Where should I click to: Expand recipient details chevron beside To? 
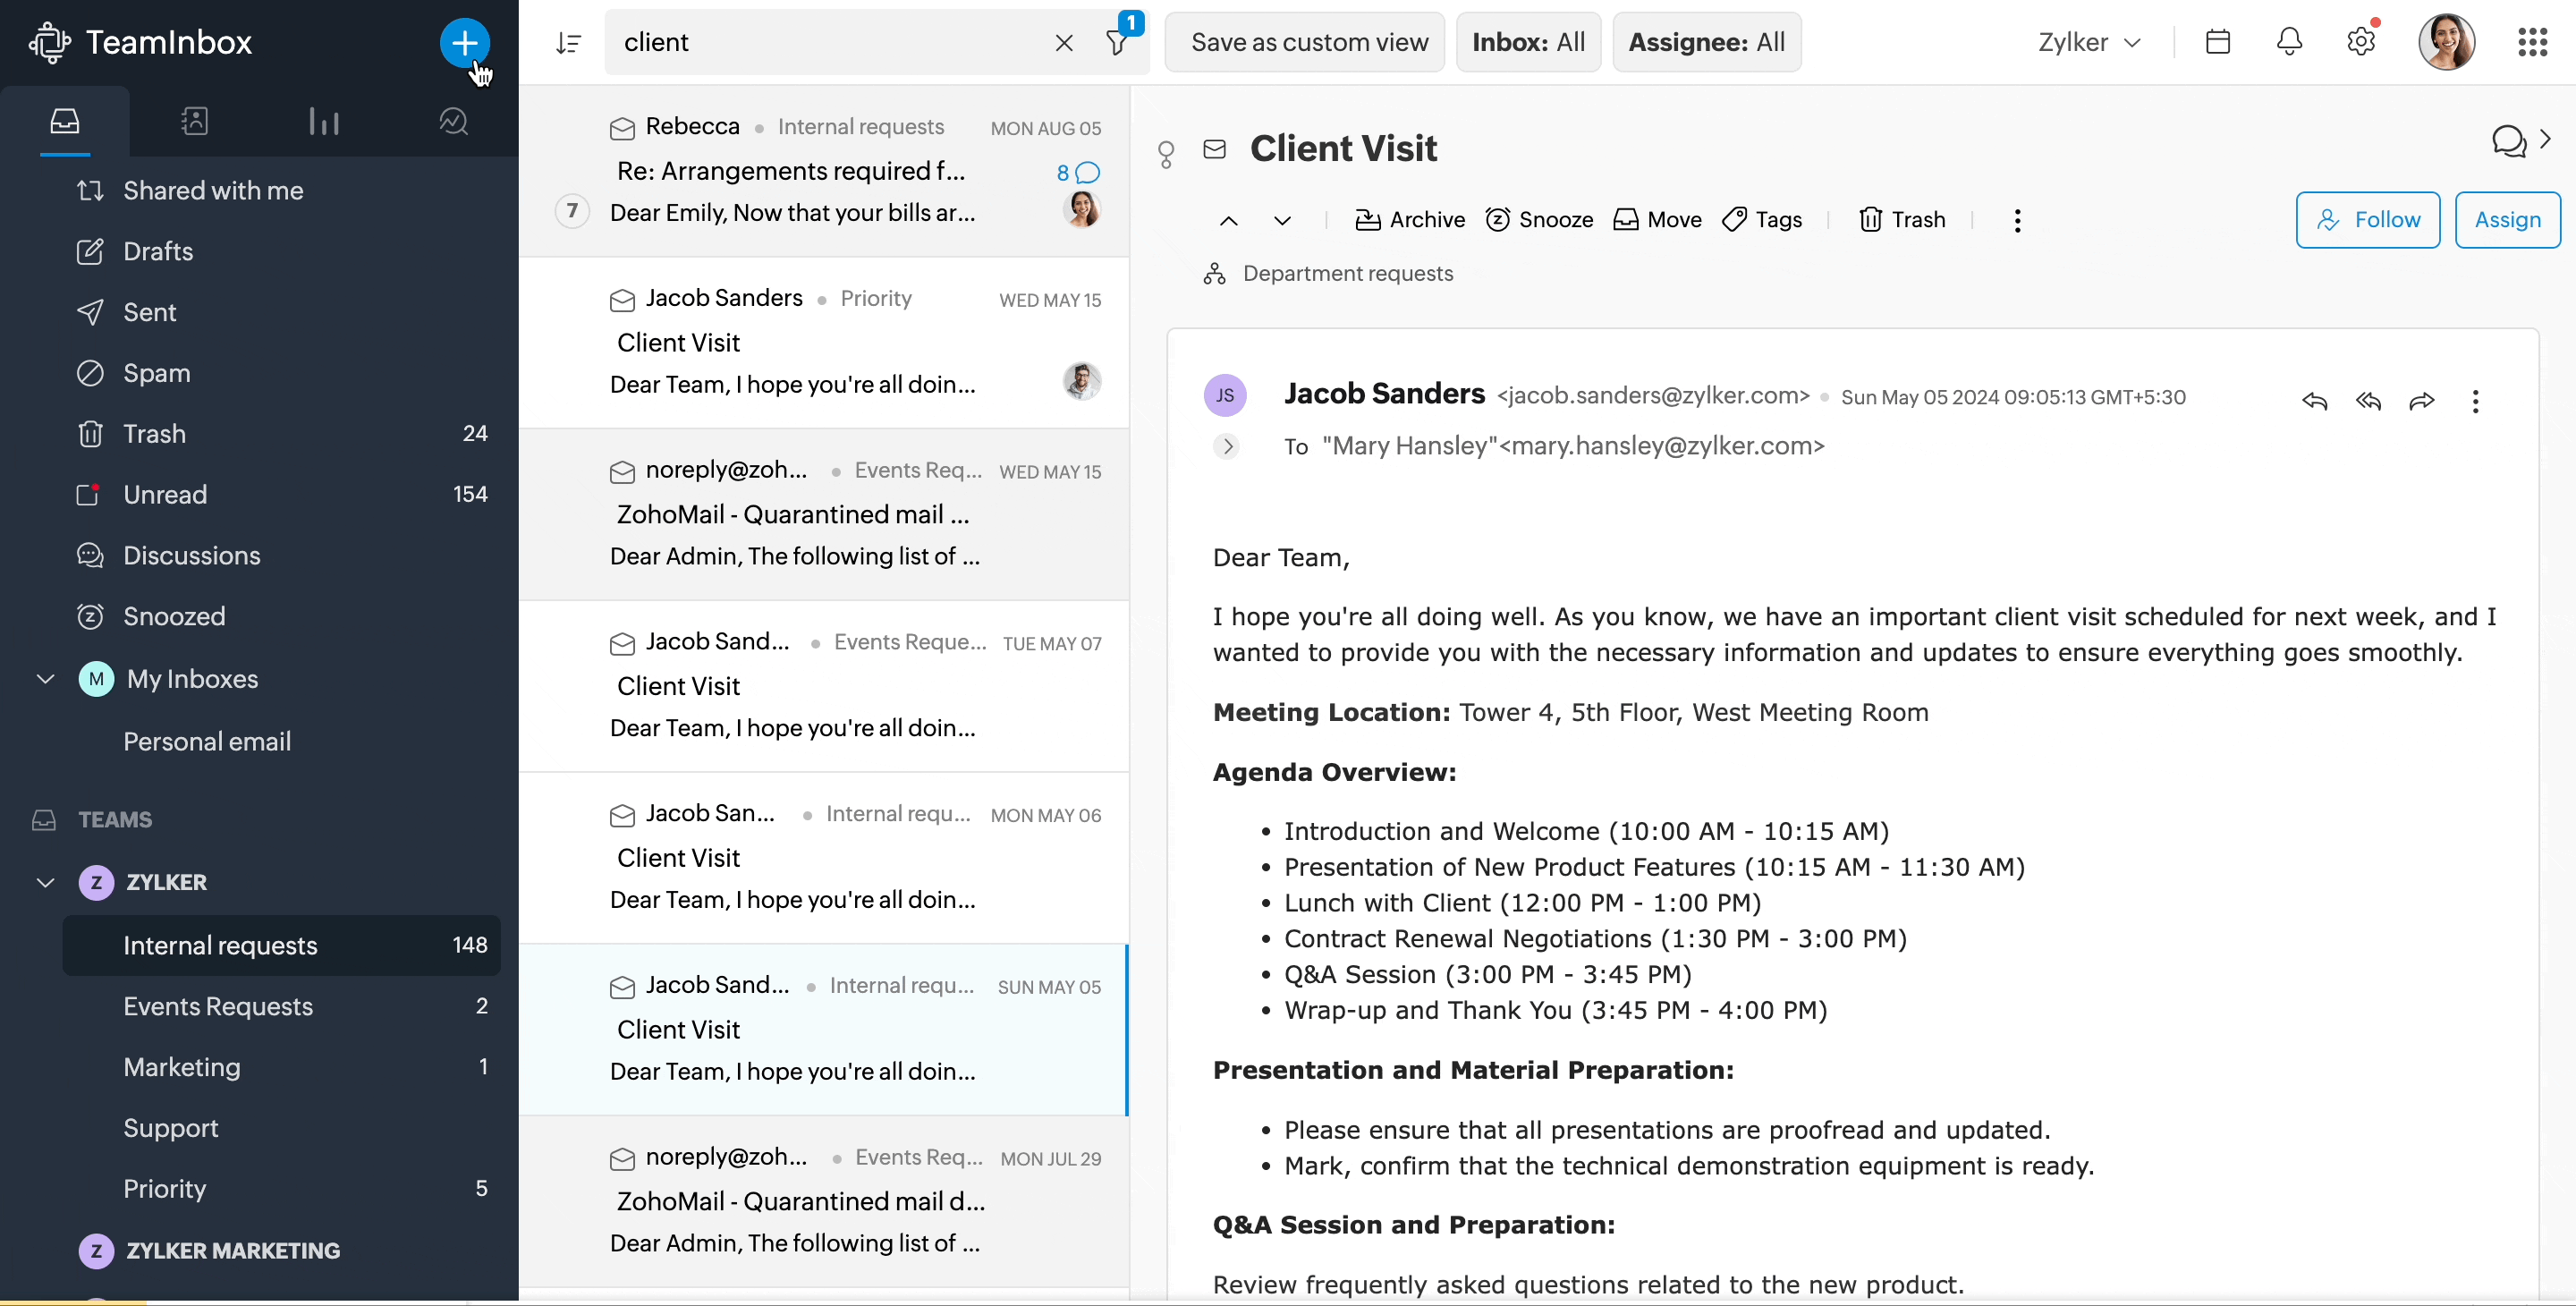click(x=1227, y=446)
